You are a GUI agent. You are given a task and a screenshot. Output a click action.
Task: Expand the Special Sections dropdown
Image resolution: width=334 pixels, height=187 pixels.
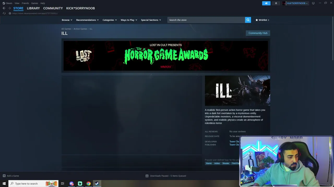[151, 20]
